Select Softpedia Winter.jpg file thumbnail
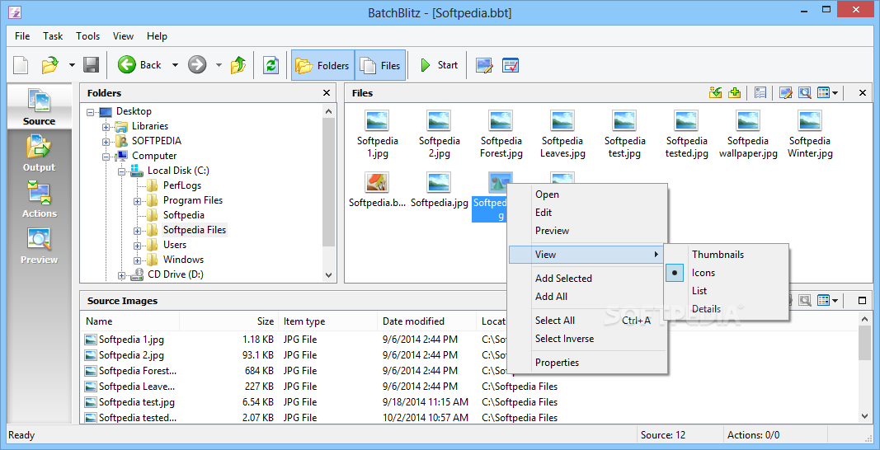This screenshot has height=450, width=880. [x=810, y=134]
